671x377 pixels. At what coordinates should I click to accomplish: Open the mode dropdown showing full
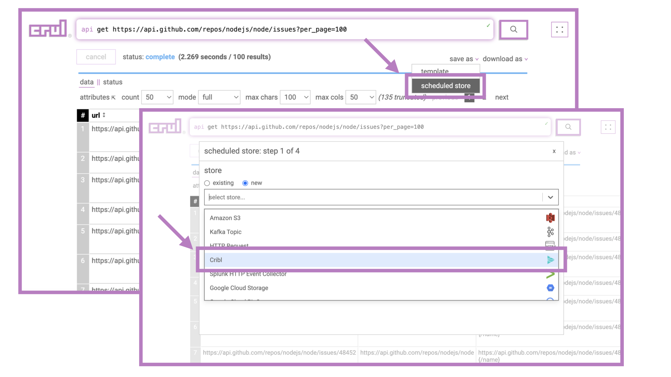[219, 97]
